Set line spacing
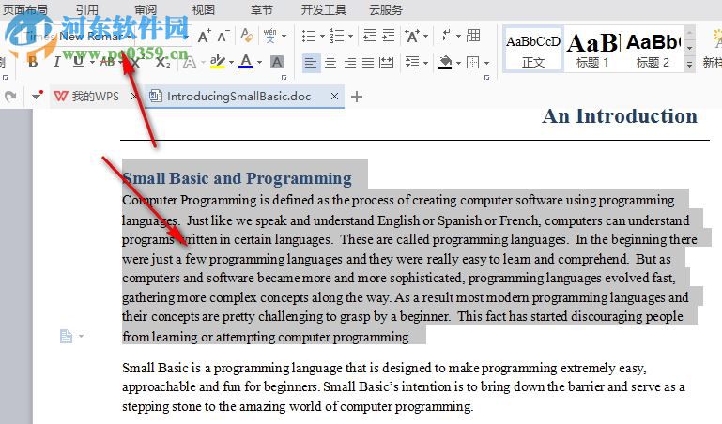Viewport: 722px width, 424px height. pos(411,63)
